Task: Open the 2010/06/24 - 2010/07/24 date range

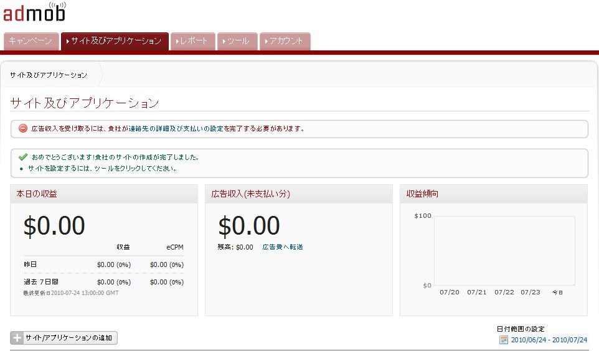Action: click(549, 340)
